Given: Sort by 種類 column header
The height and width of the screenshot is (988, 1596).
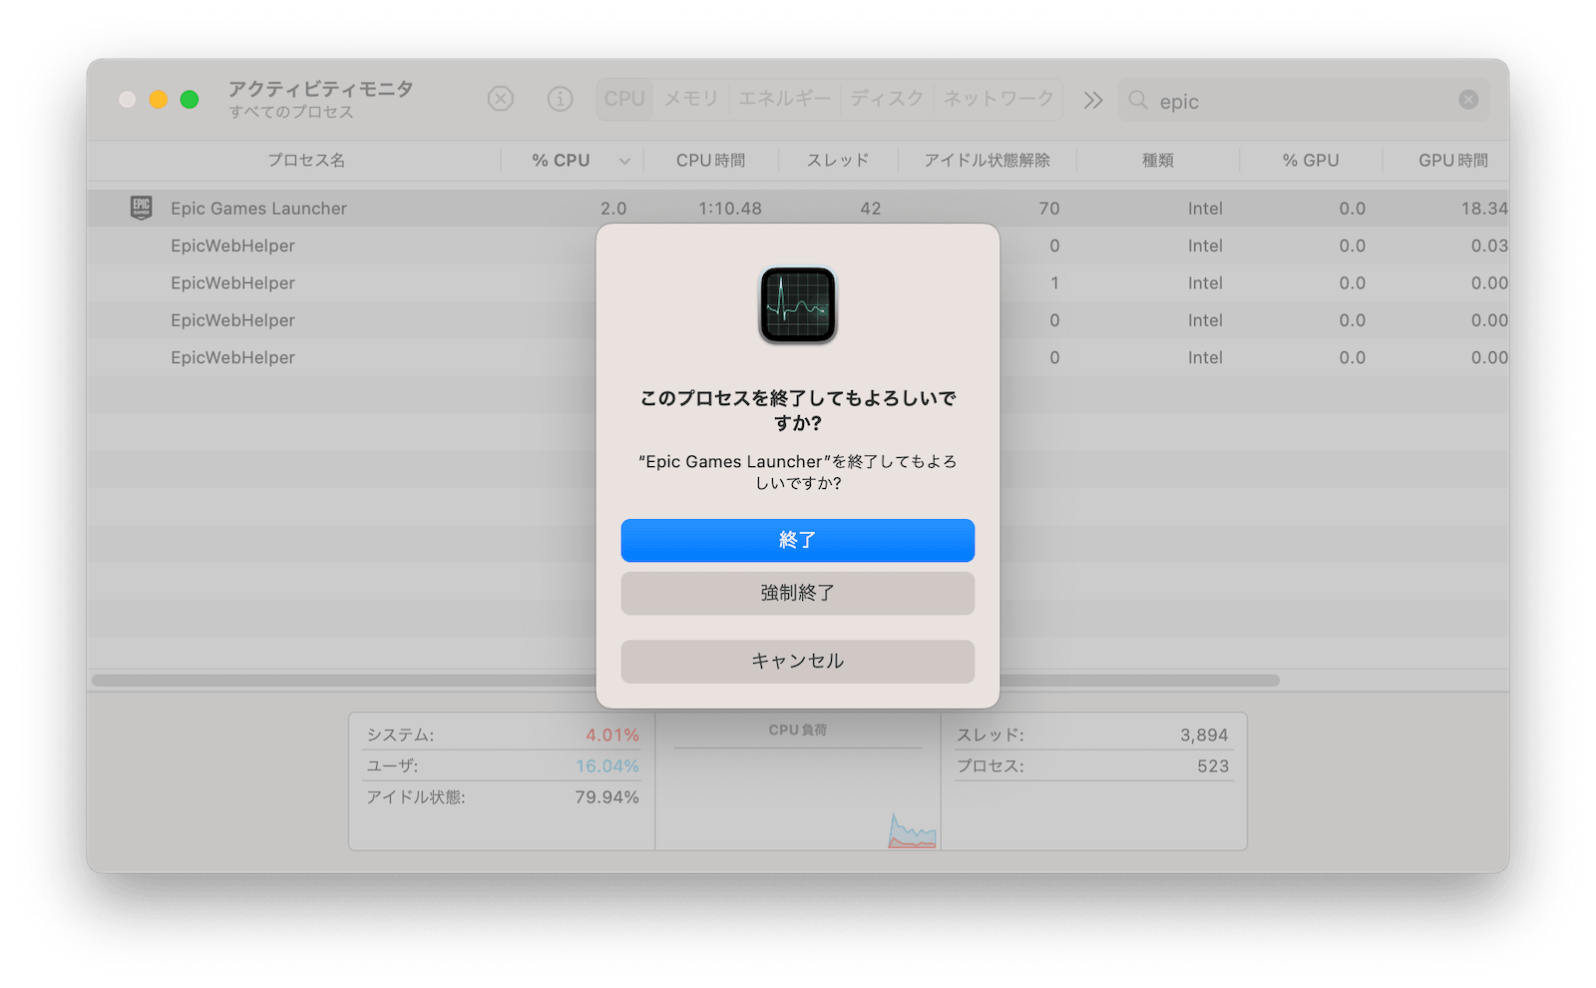Looking at the screenshot, I should pos(1158,160).
